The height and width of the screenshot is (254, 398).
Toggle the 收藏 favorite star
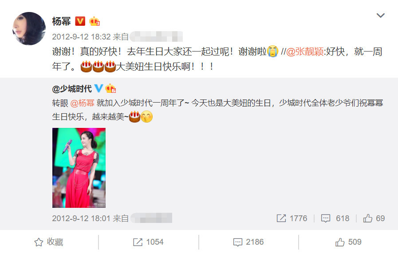[49, 242]
